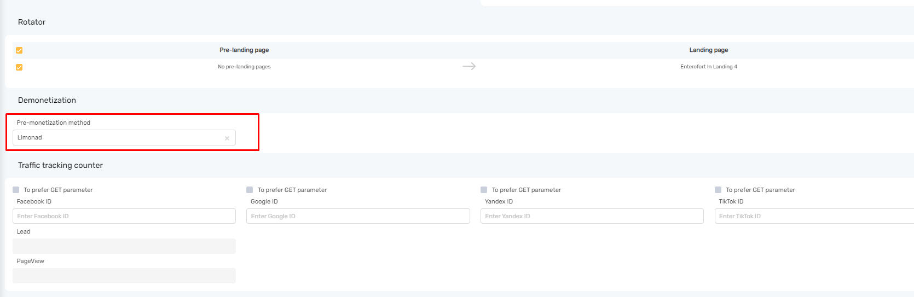Screen dimensions: 914x297
Task: Enable GET parameter preference for TikTok ID
Action: [718, 190]
